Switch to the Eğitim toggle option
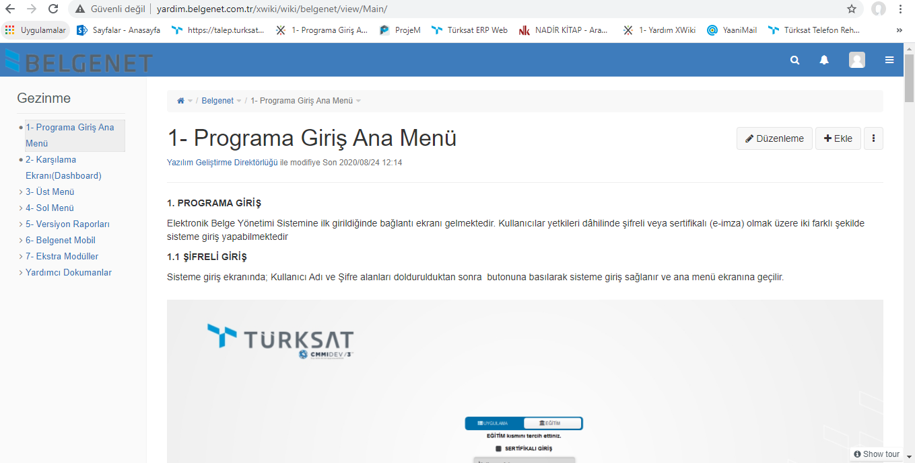915x463 pixels. point(552,423)
